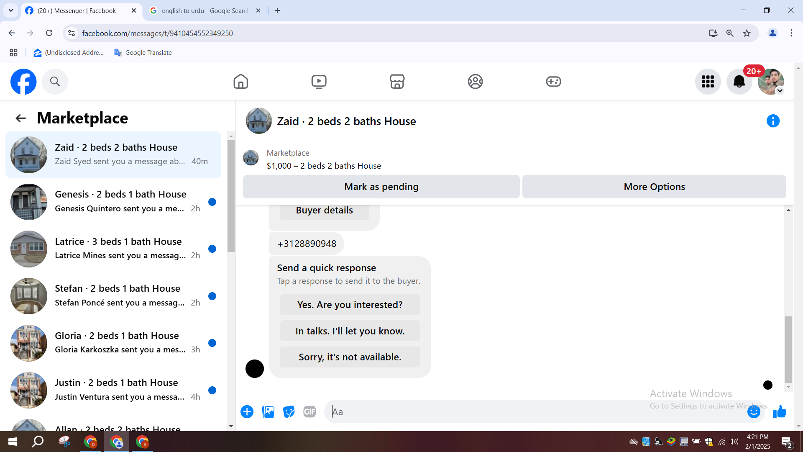
Task: Open the Gaming controller icon
Action: 553,81
